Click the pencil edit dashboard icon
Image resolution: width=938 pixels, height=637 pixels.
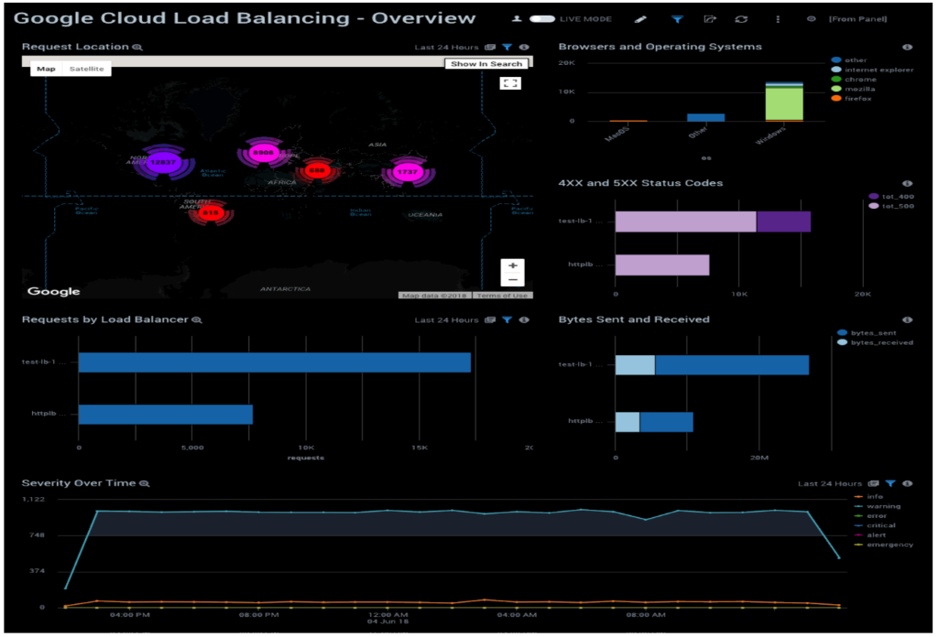coord(640,19)
